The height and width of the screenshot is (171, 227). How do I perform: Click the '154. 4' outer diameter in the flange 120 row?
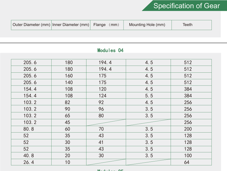31,89
